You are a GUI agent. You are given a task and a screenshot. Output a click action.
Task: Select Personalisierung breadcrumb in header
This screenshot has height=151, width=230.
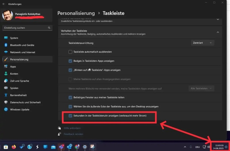point(76,13)
